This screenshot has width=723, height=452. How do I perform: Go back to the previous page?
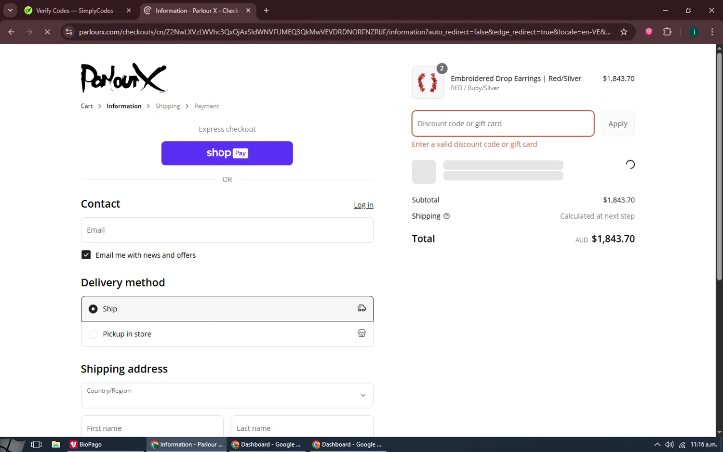pyautogui.click(x=12, y=32)
